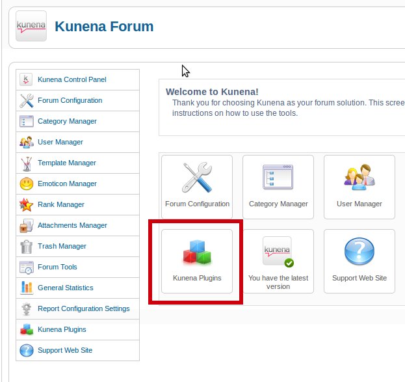Go to Category Manager in sidebar
Screen dimensions: 405x382
[67, 121]
